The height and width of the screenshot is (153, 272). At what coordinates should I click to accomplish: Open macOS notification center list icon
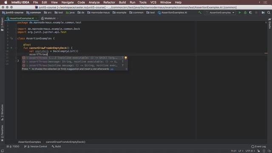(265, 3)
